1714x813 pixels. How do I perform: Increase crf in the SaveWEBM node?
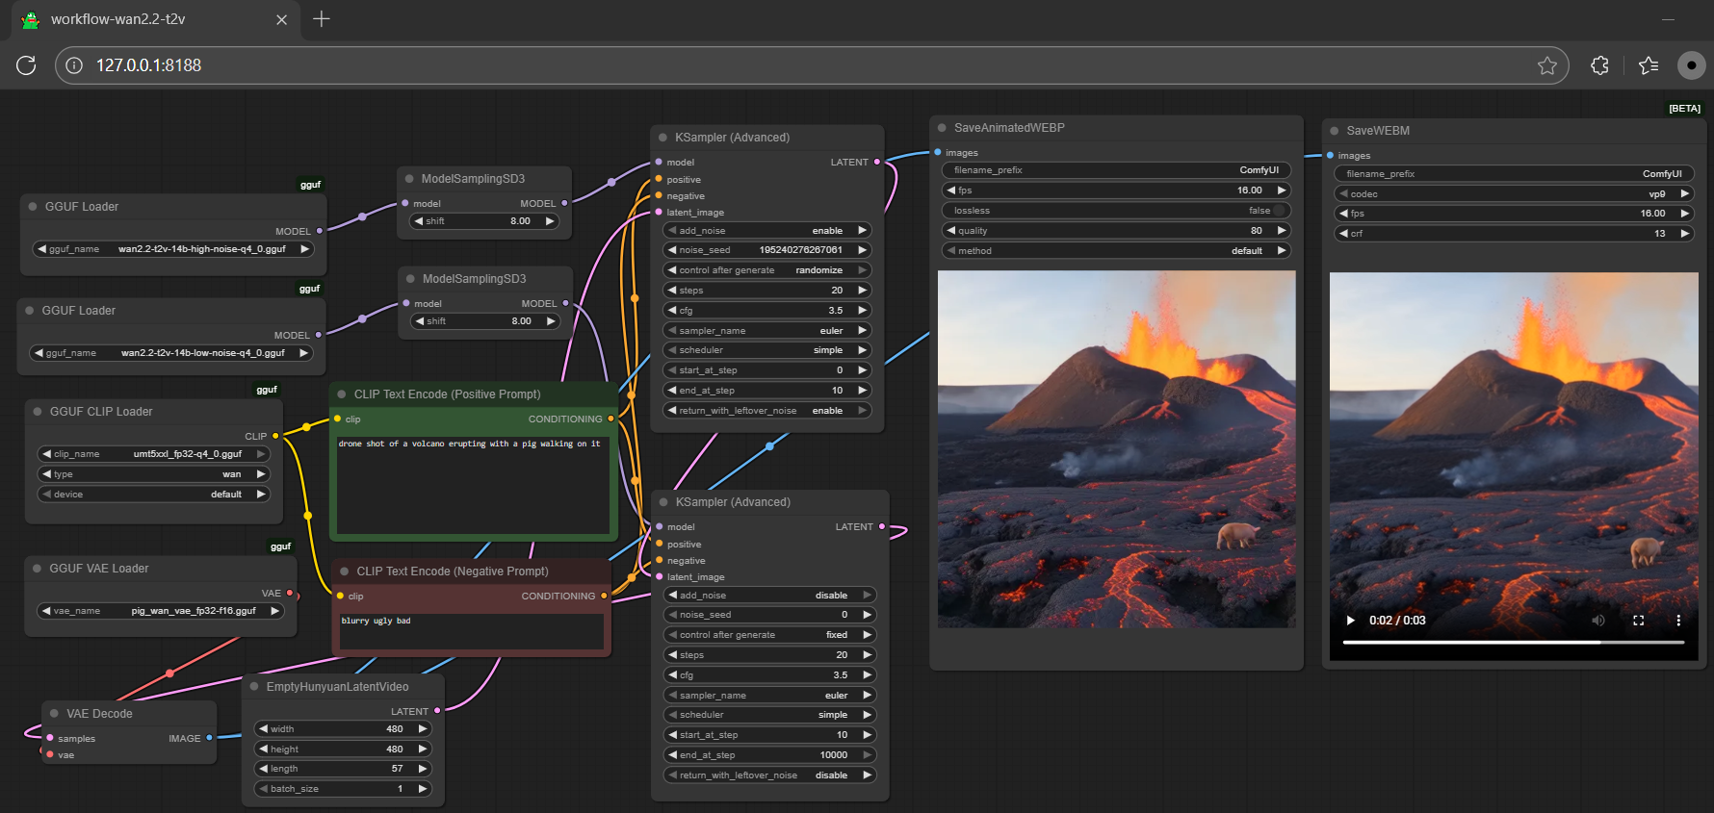coord(1684,234)
